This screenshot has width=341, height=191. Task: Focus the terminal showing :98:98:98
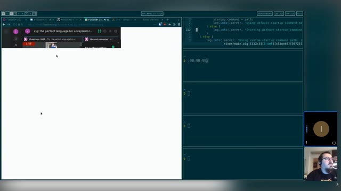[x=243, y=66]
